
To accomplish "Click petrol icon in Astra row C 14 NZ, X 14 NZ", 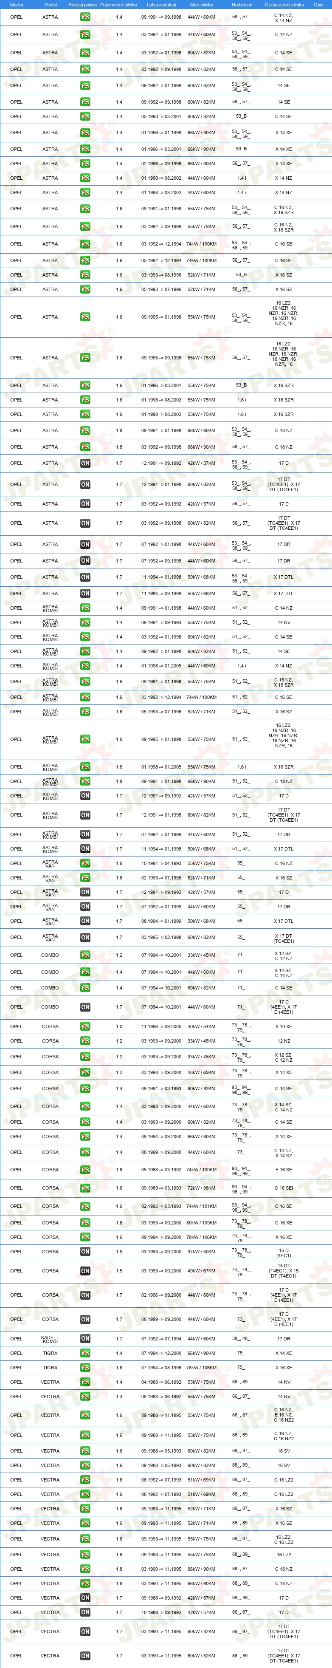I will (x=85, y=17).
